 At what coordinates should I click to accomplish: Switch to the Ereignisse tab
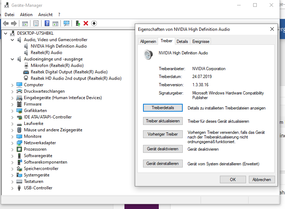click(201, 42)
